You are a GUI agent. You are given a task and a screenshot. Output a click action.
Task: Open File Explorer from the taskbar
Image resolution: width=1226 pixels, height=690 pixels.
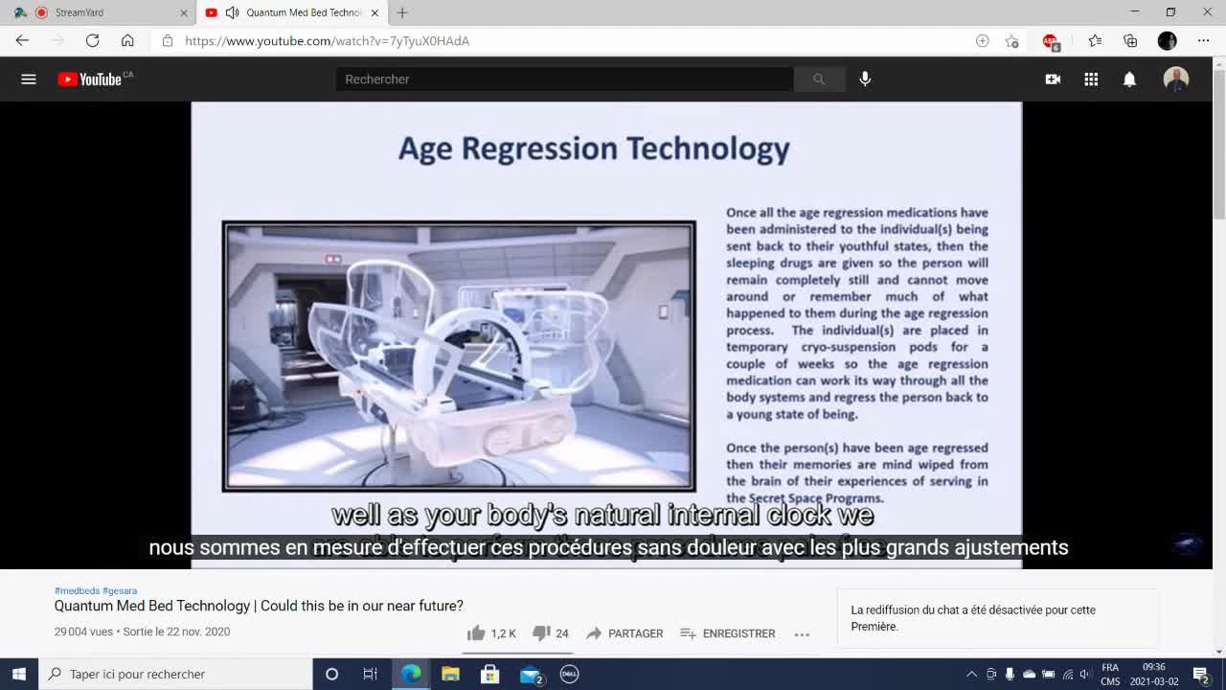[450, 674]
